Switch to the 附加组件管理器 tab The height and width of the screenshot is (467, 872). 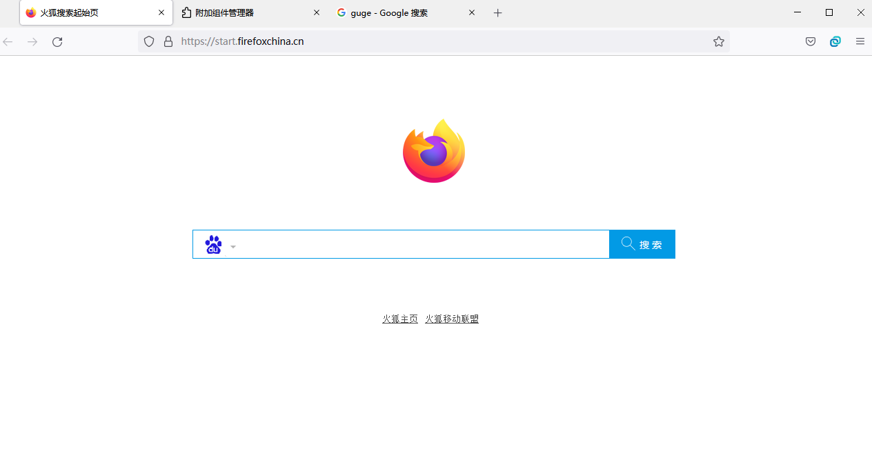[x=250, y=12]
